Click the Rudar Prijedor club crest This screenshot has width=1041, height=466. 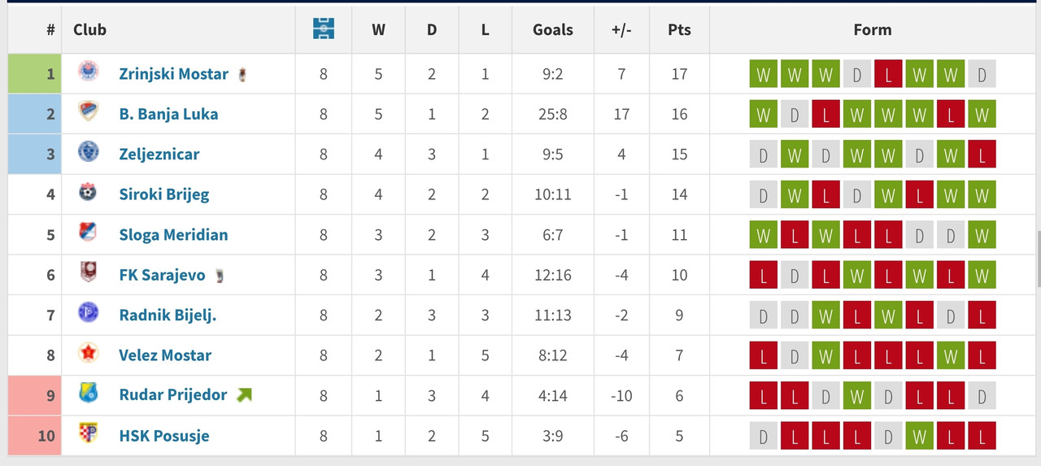[x=88, y=394]
